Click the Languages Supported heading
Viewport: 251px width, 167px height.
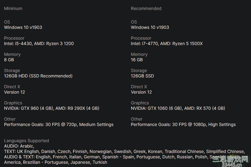click(x=26, y=141)
